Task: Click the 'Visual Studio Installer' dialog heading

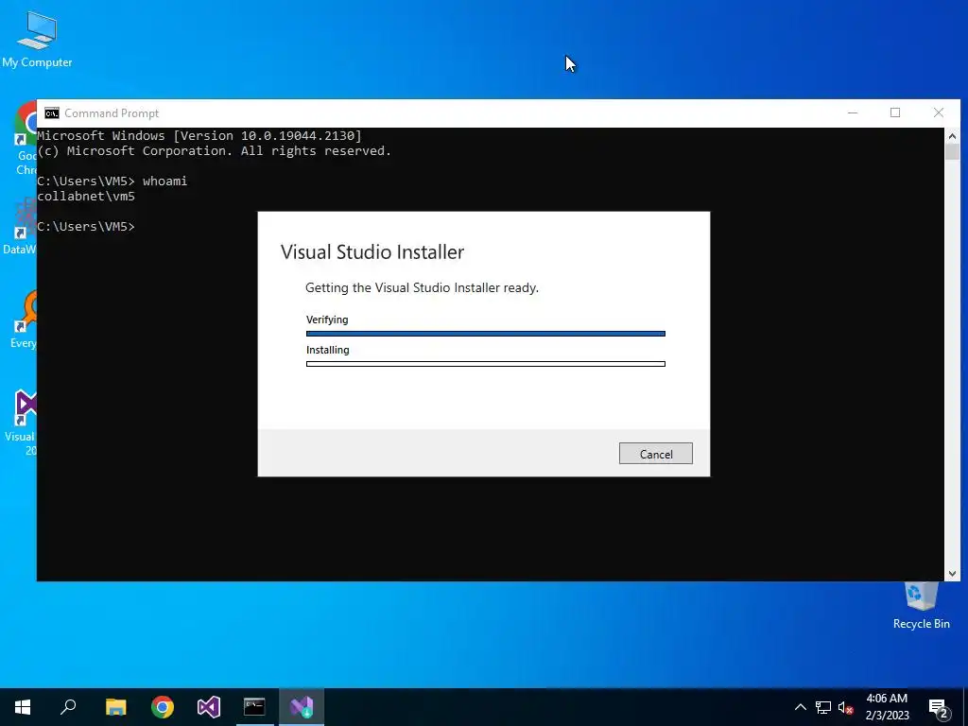Action: pyautogui.click(x=372, y=251)
